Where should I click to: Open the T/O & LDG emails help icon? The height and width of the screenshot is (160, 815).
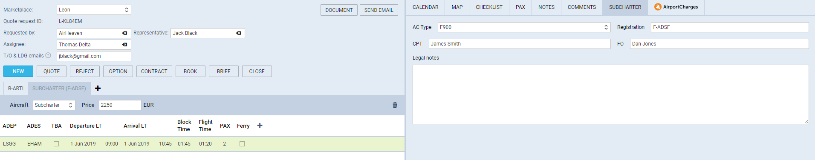(x=48, y=55)
